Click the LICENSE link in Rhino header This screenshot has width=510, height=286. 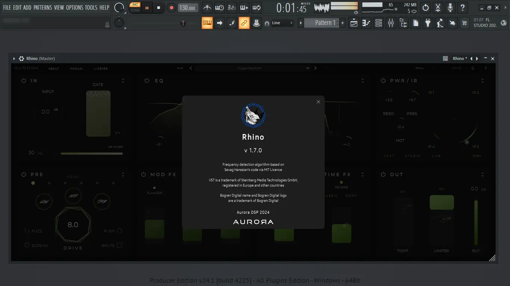(101, 69)
